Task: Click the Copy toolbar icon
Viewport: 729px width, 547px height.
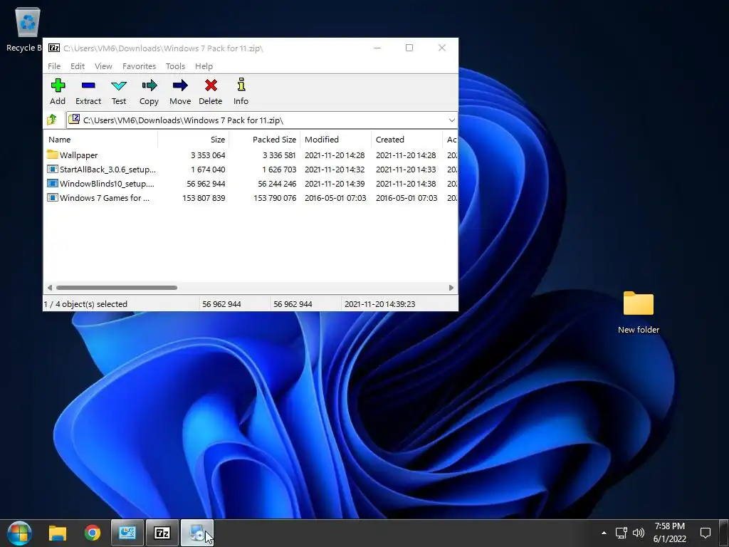Action: 150,85
